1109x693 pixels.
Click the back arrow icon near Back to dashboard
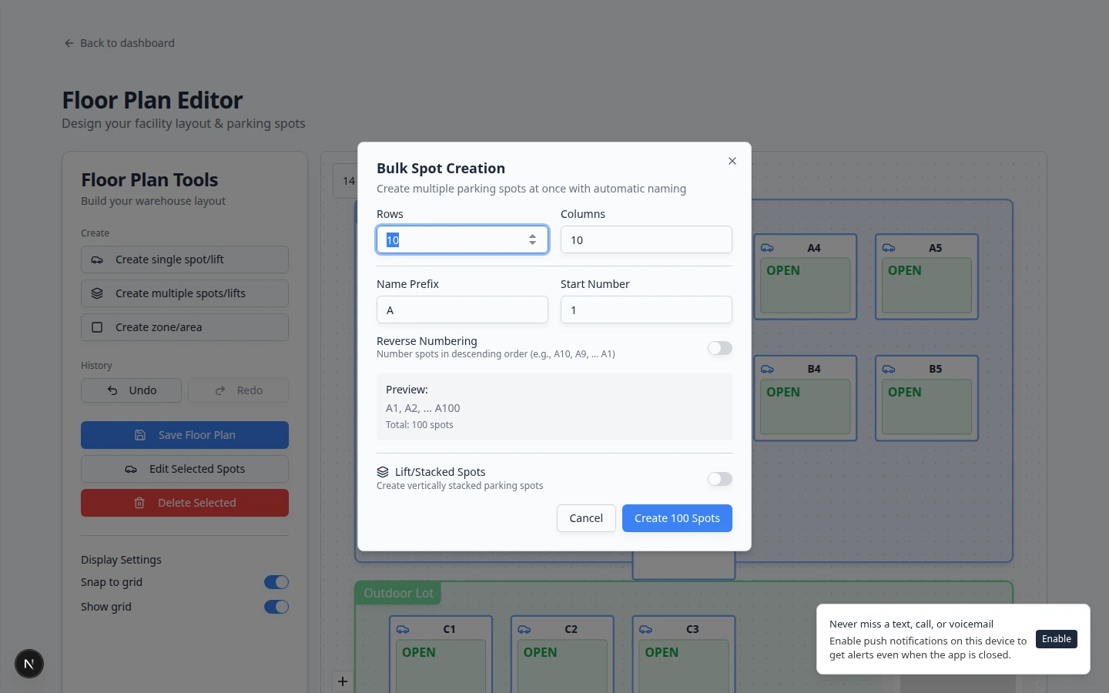point(69,43)
